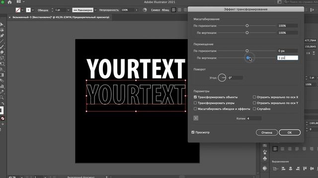Click the Symbols club icon in side dock

(x=265, y=159)
